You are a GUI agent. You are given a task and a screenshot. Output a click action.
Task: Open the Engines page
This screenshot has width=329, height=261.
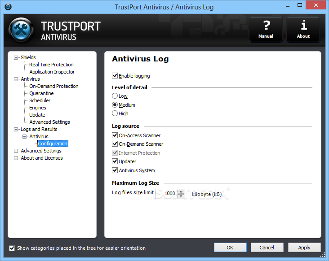[x=38, y=108]
